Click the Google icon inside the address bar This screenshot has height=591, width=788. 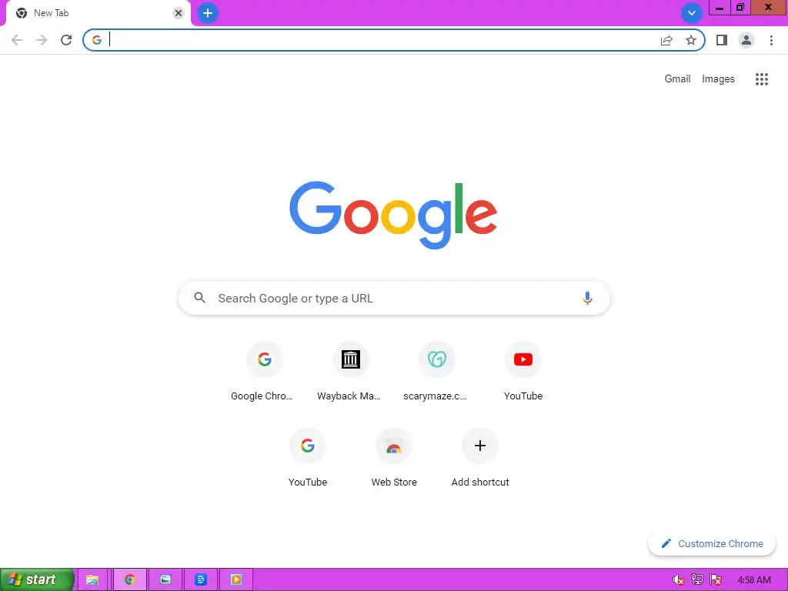[x=97, y=40]
